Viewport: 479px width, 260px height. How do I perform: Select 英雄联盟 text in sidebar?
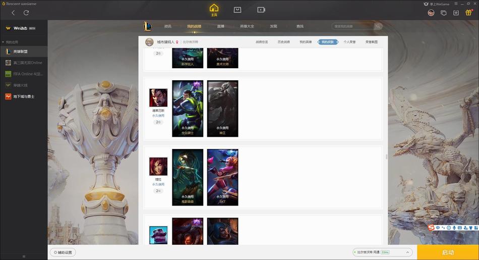(21, 51)
